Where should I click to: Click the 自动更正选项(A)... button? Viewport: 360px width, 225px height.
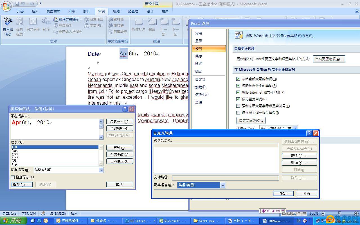pos(329,59)
